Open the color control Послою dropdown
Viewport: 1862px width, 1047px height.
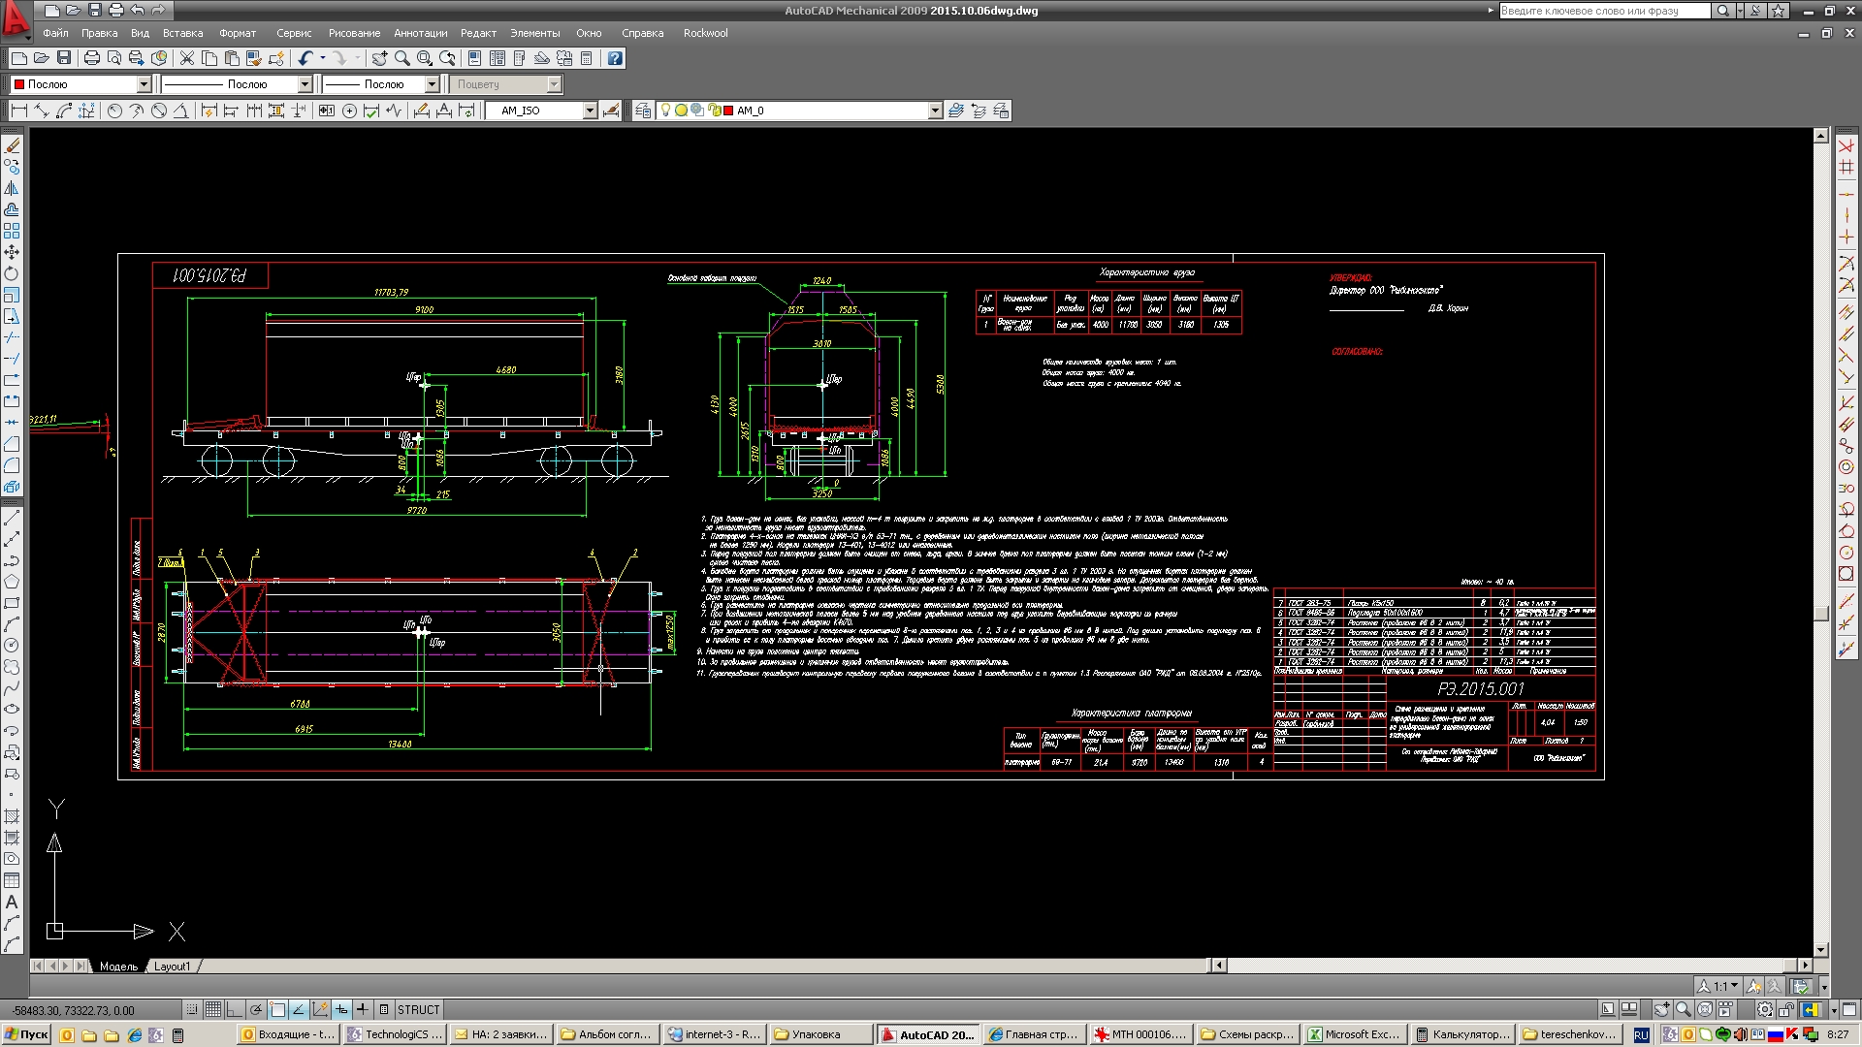click(144, 84)
